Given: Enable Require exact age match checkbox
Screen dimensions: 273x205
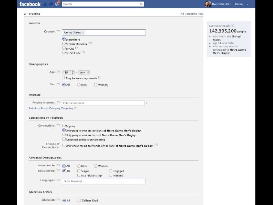Looking at the screenshot, I should pos(63,78).
